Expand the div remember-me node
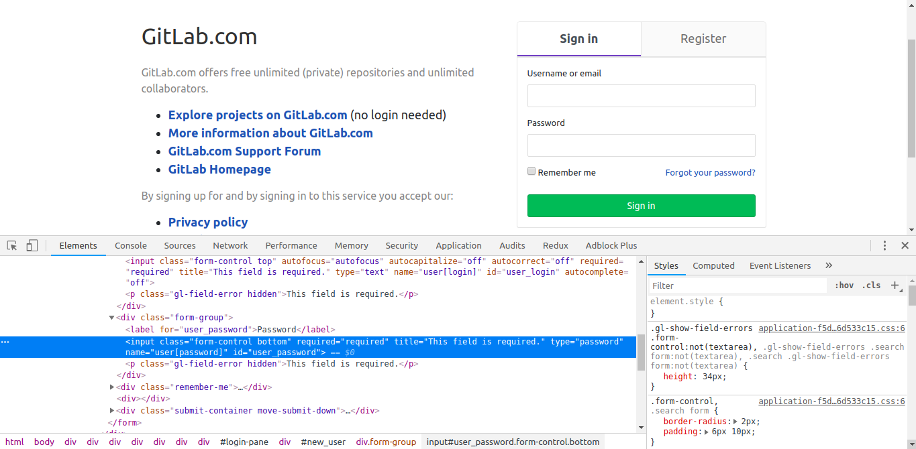The image size is (916, 449). point(112,387)
